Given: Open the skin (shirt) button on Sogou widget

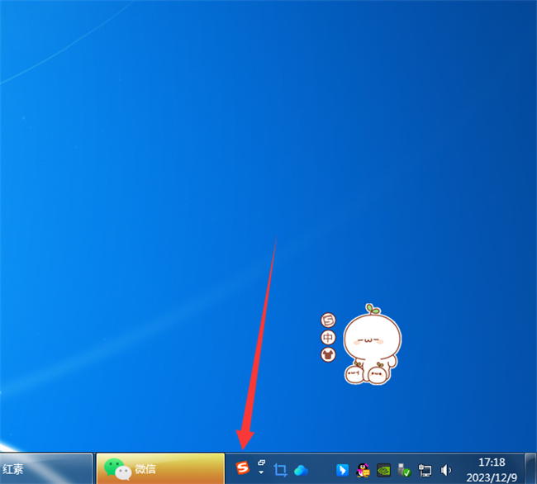Looking at the screenshot, I should pyautogui.click(x=328, y=354).
